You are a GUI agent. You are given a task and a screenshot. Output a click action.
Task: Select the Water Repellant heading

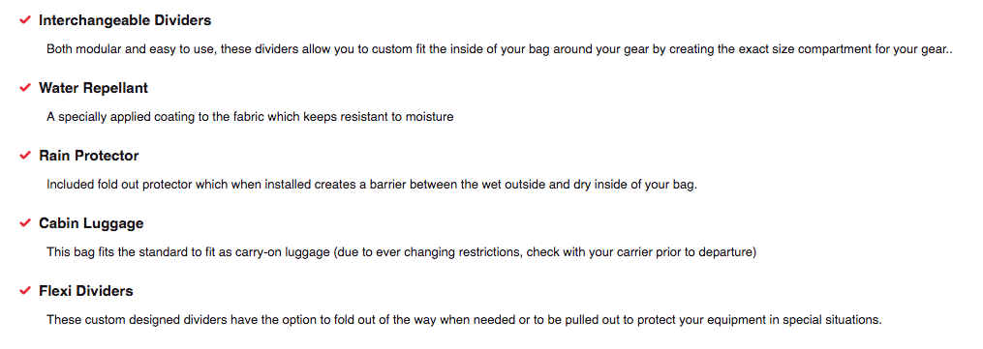pos(93,88)
